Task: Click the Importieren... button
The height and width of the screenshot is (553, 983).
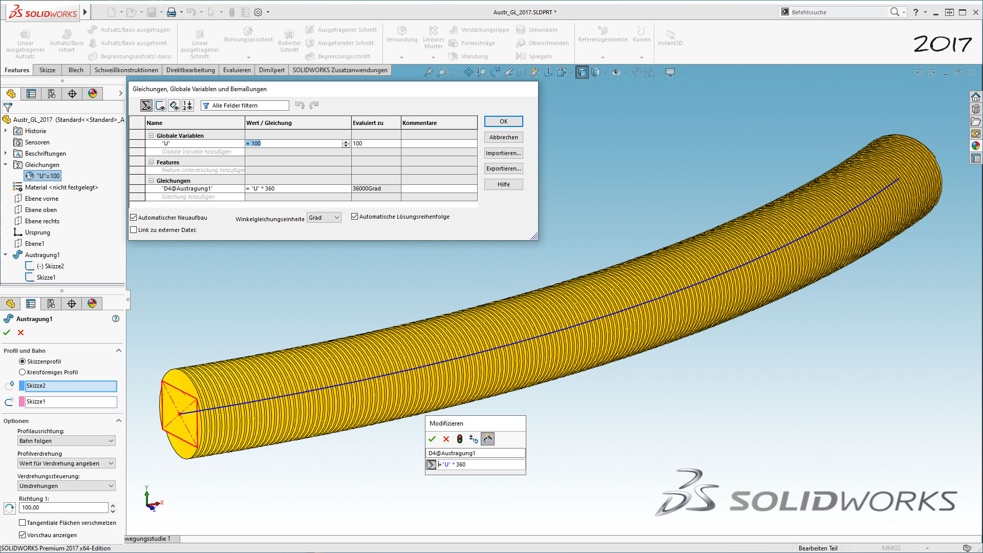Action: tap(504, 153)
